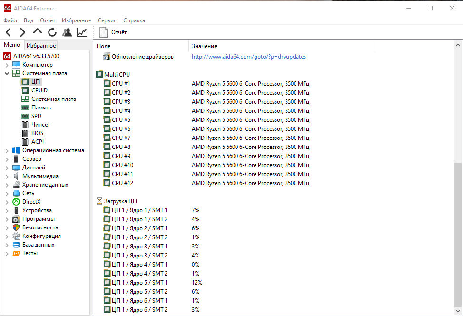Click the Сеть network icon
The height and width of the screenshot is (316, 463).
(x=16, y=193)
